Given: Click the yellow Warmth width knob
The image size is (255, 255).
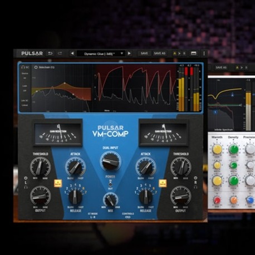Looking at the screenshot, I should tap(217, 165).
